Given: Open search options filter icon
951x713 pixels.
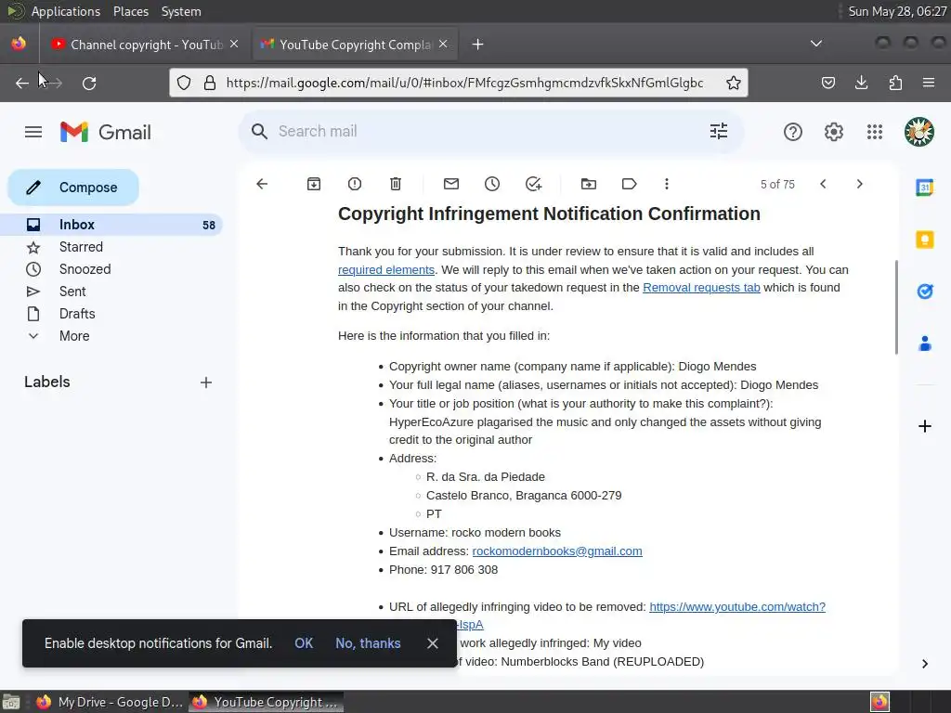Looking at the screenshot, I should click(719, 131).
